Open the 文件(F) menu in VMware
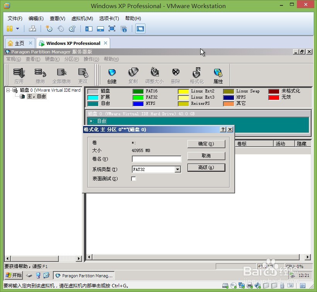The height and width of the screenshot is (292, 317). [x=15, y=19]
